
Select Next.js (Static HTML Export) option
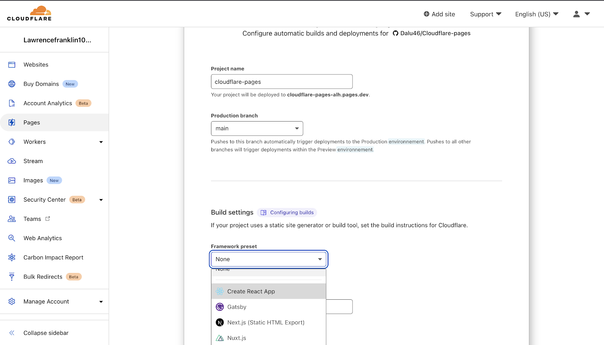click(268, 322)
